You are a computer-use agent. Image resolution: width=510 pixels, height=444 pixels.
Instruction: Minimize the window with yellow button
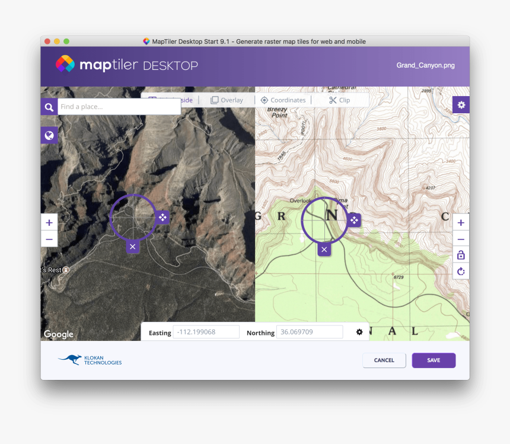(57, 41)
